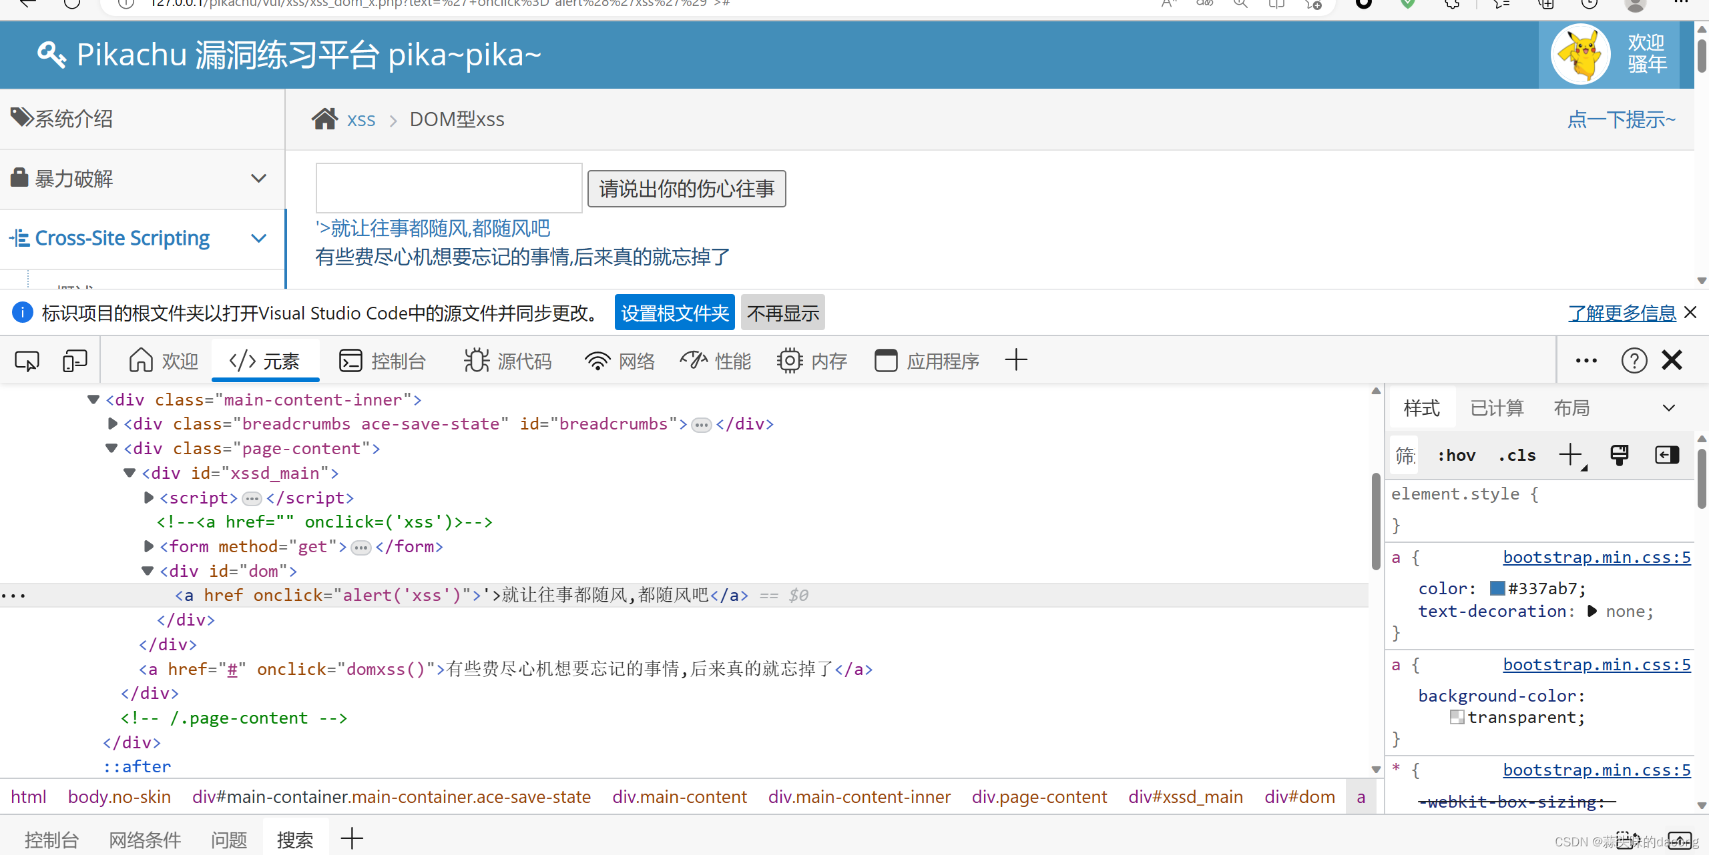1709x855 pixels.
Task: Toggle the element state brush control
Action: coord(1619,454)
